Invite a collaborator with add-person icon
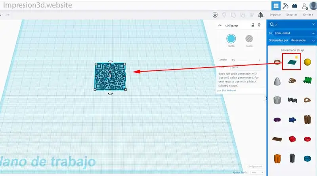 click(x=304, y=6)
